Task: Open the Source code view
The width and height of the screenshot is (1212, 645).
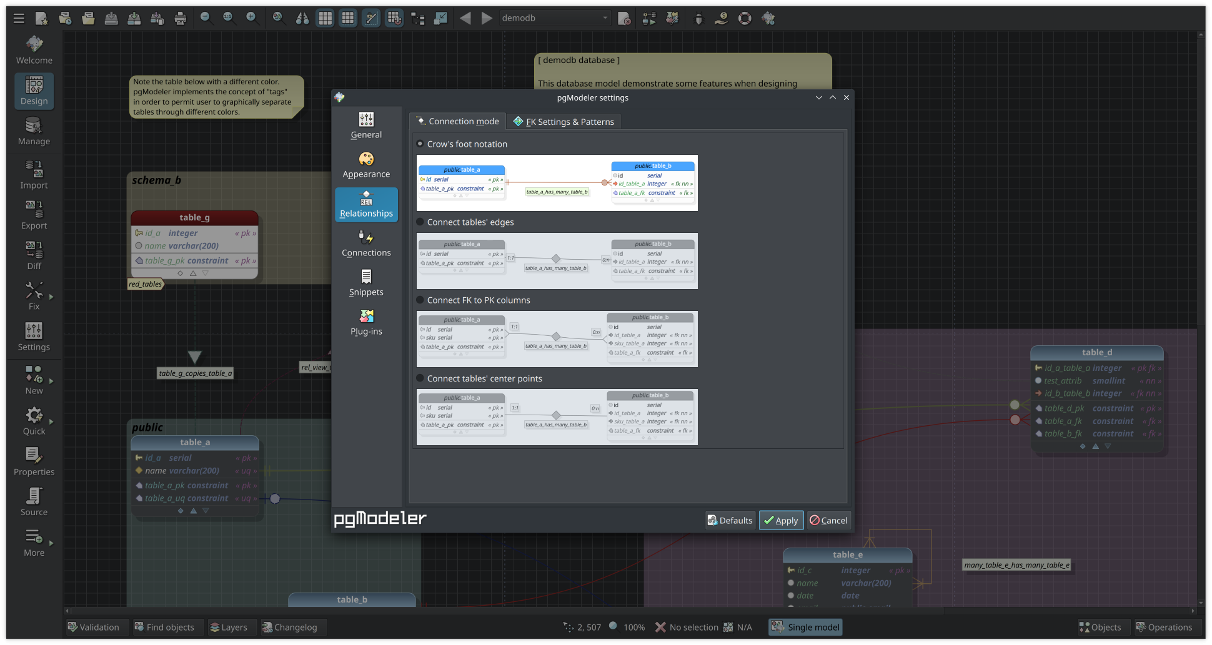Action: point(34,502)
